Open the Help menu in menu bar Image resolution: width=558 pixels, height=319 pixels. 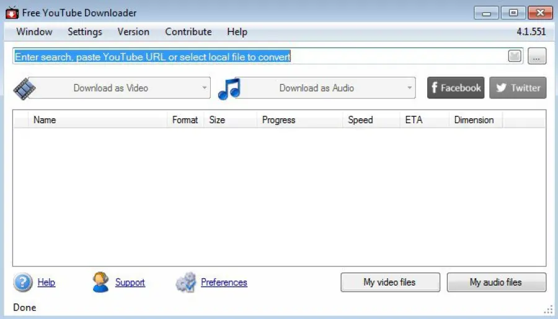[237, 32]
